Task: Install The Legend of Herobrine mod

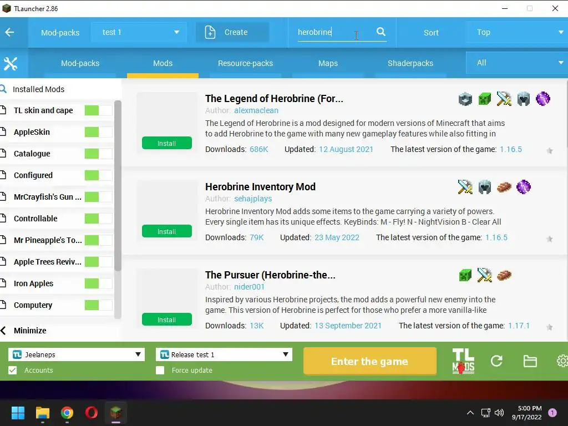Action: point(166,143)
